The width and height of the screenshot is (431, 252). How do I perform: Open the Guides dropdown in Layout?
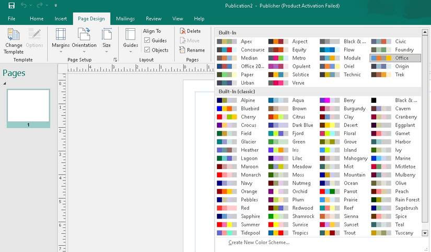(x=130, y=41)
